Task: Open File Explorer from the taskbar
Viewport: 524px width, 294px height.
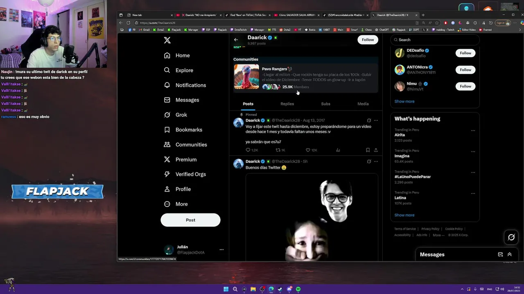Action: pos(253,289)
